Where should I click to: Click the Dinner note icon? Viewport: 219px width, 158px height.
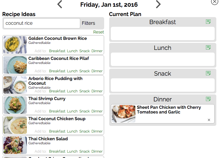click(x=208, y=99)
